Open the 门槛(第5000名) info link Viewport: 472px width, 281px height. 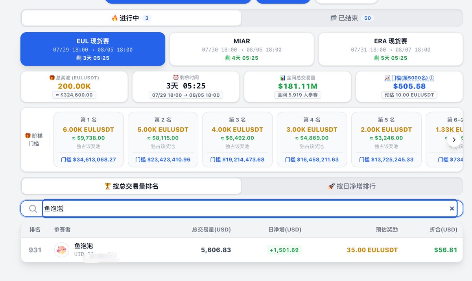[x=409, y=78]
